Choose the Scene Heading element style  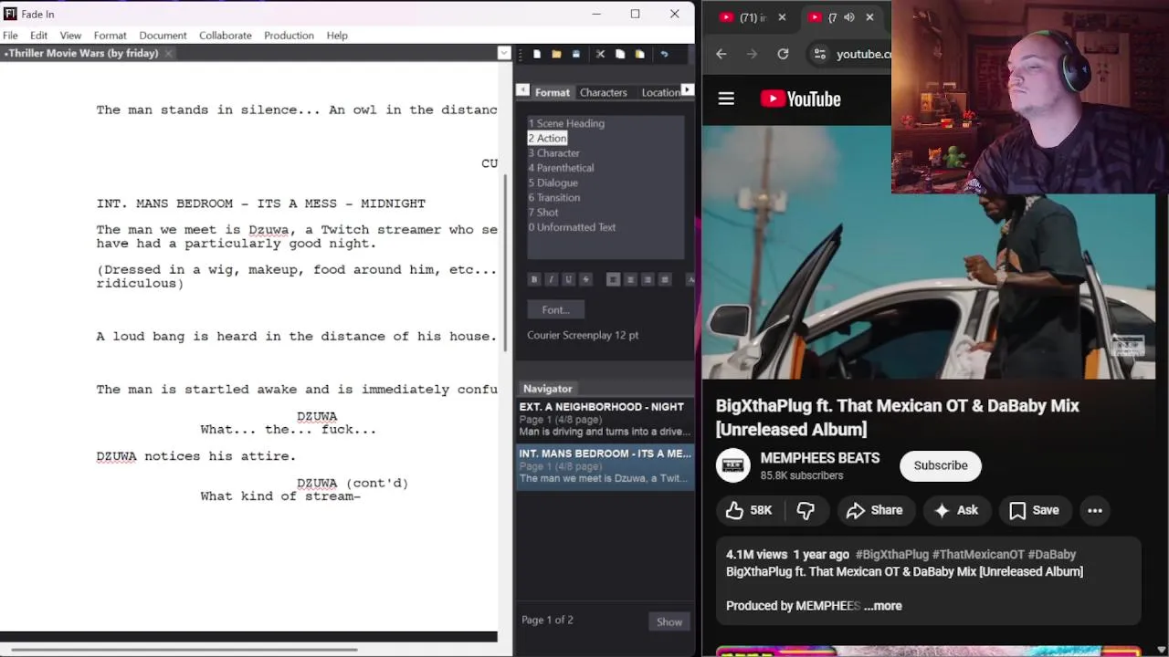tap(566, 123)
